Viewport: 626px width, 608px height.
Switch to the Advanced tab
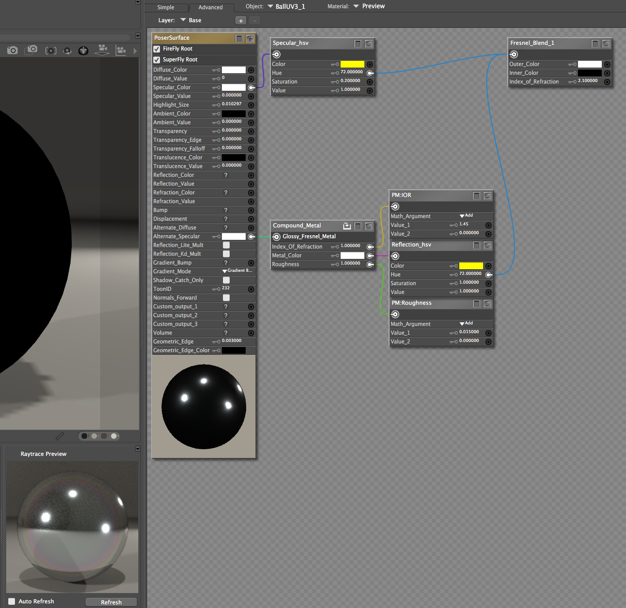coord(211,7)
